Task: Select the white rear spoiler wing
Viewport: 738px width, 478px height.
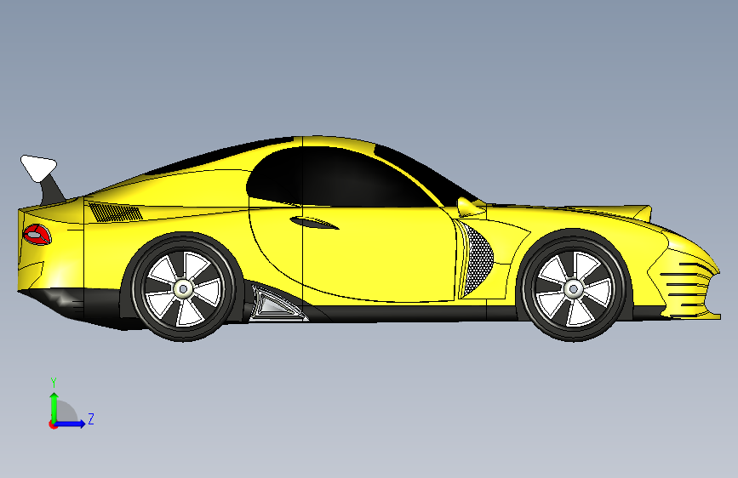Action: 38,168
